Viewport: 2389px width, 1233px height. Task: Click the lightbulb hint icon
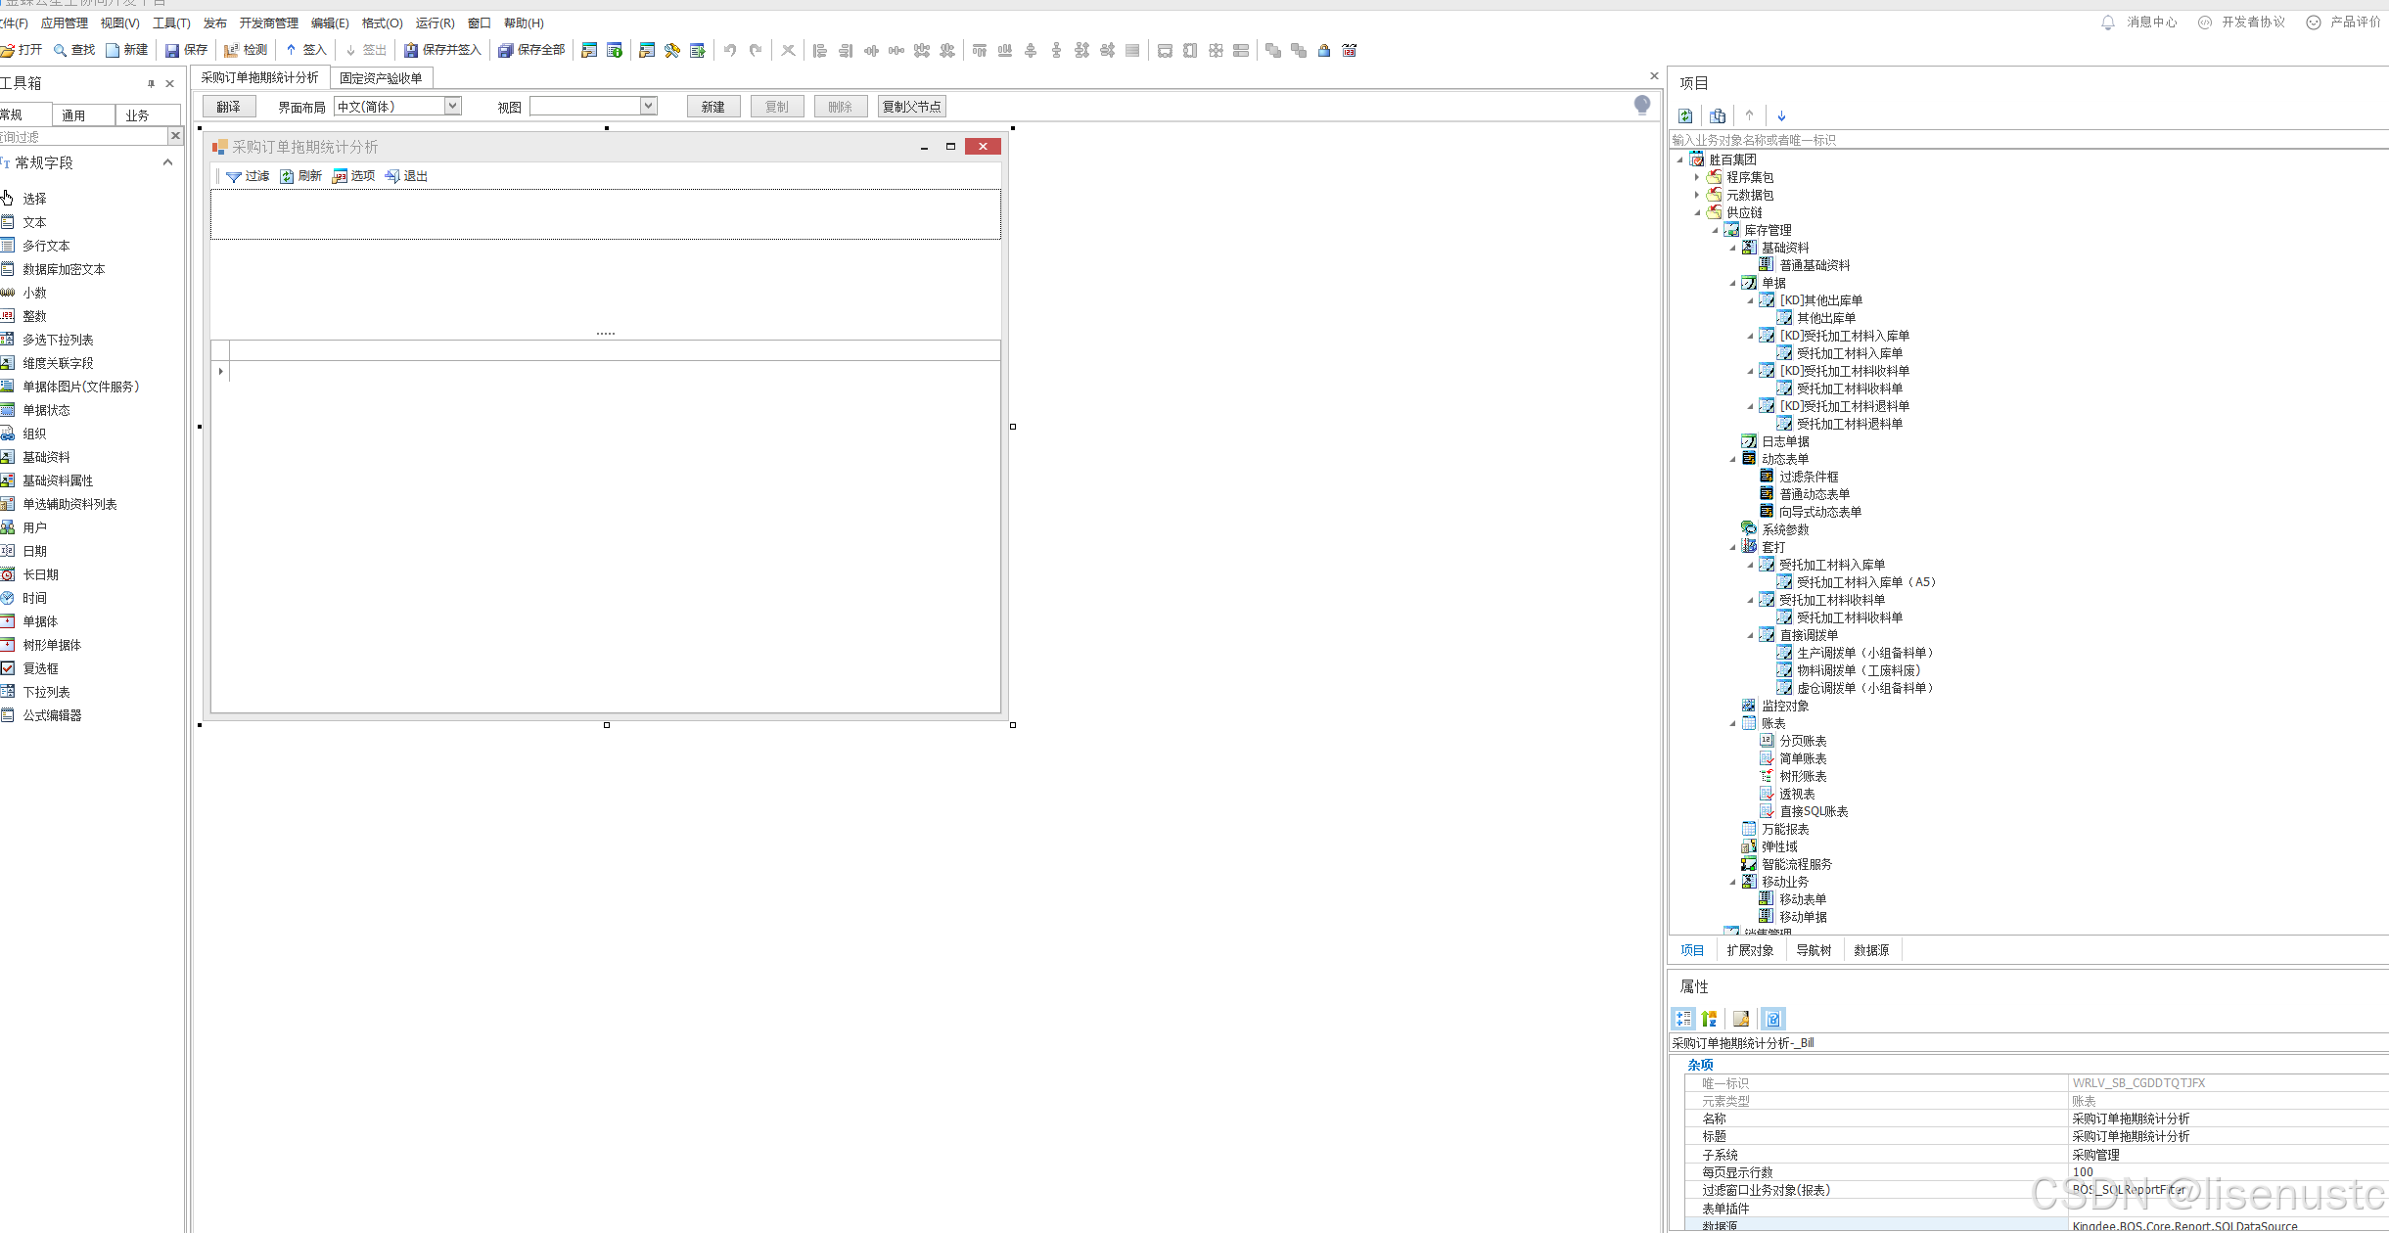pyautogui.click(x=1642, y=105)
